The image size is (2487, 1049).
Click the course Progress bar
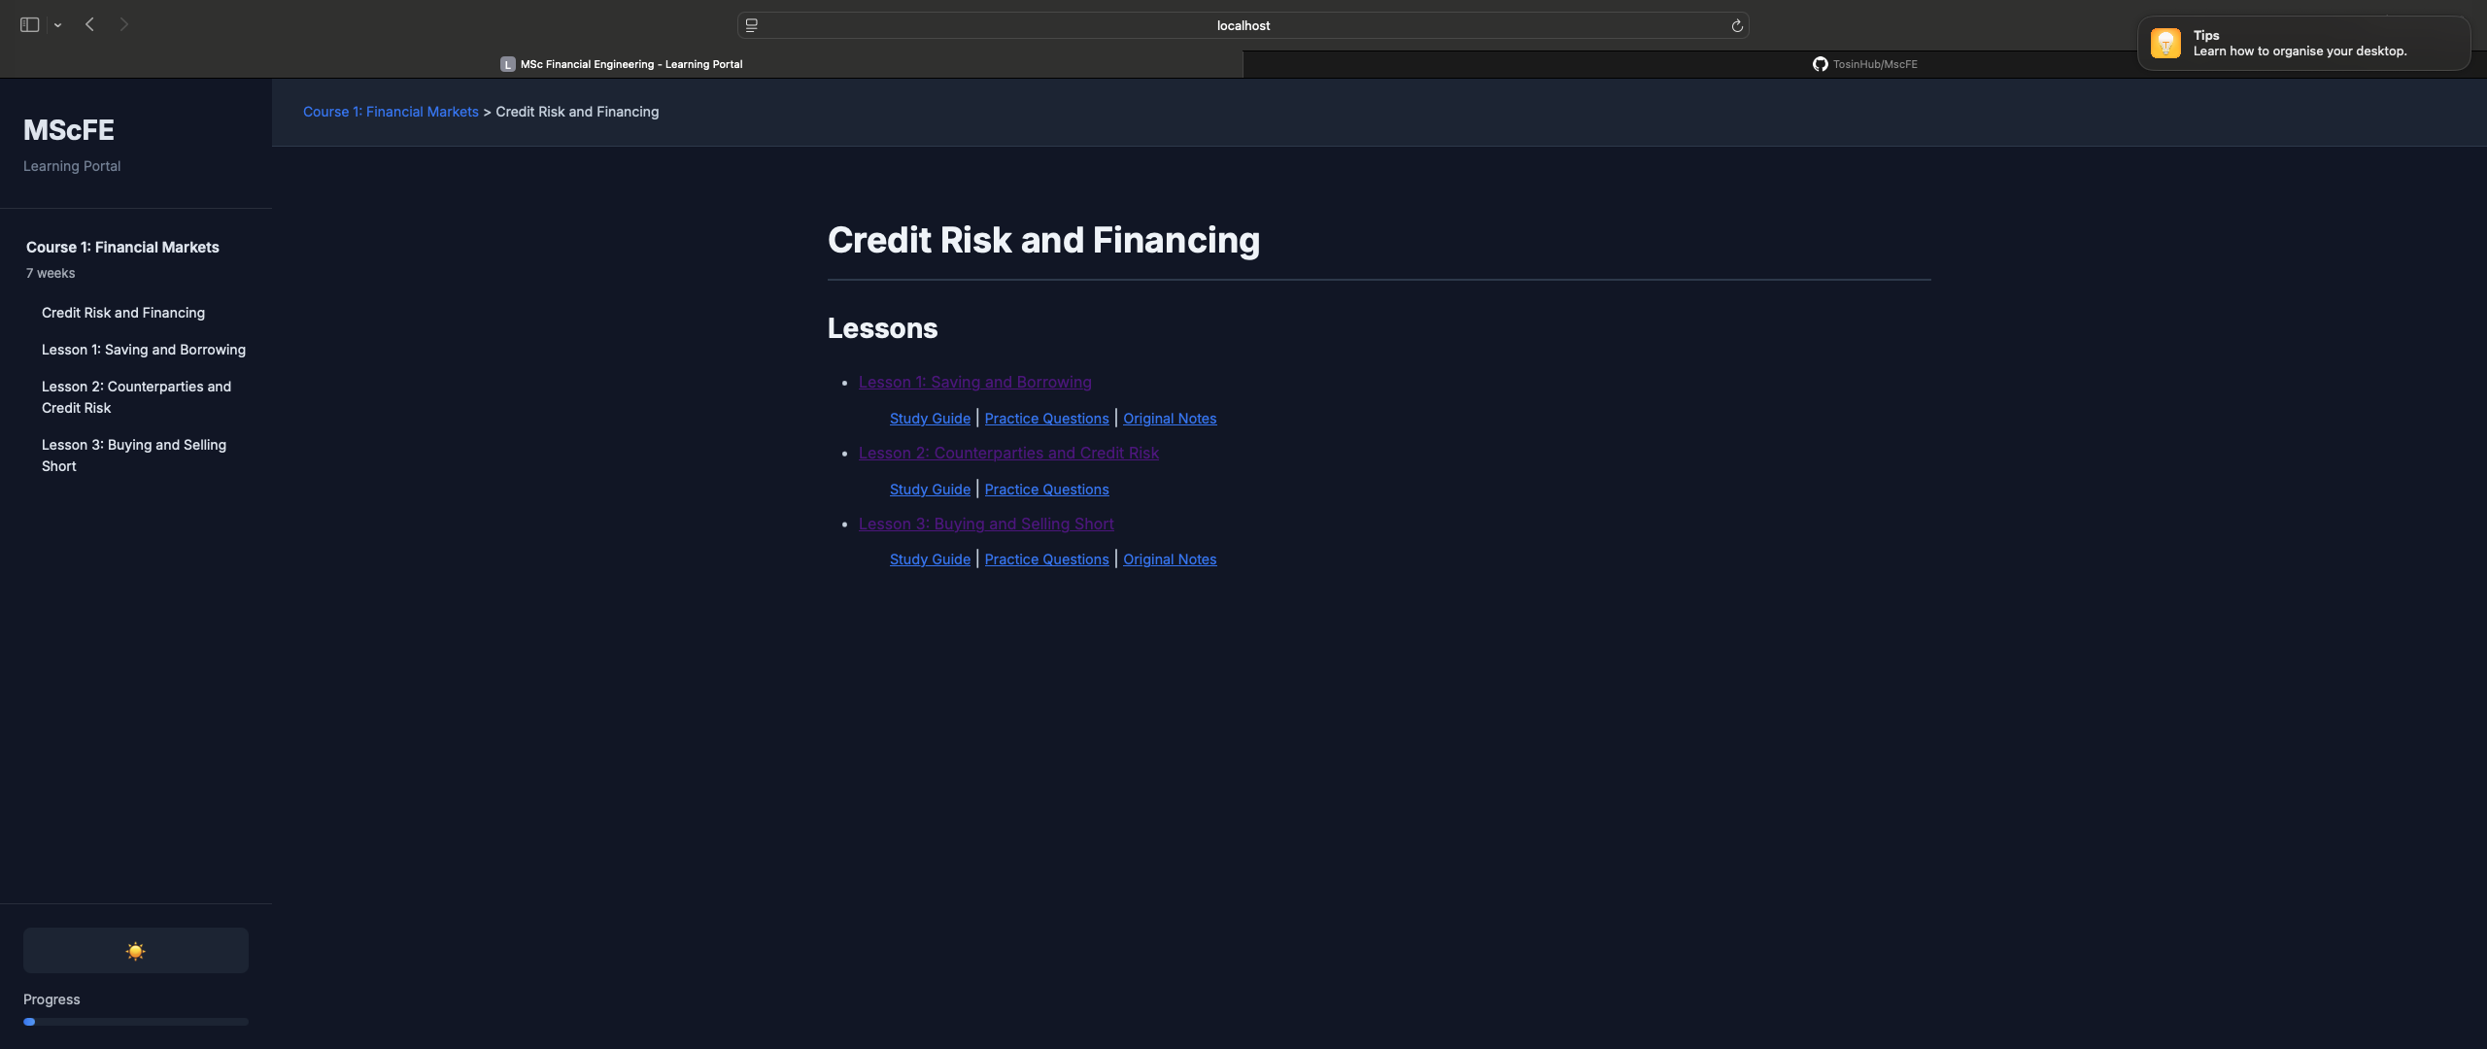coord(136,1022)
